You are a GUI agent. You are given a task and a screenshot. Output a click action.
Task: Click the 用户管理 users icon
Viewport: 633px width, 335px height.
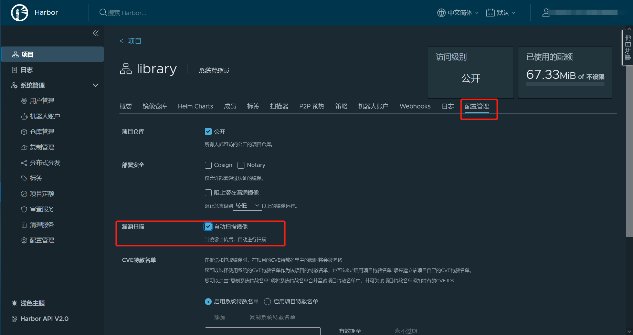[24, 101]
